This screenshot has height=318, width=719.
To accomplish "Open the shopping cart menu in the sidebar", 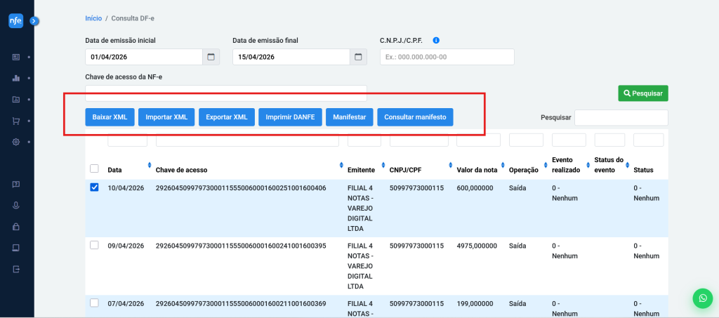I will [x=16, y=121].
